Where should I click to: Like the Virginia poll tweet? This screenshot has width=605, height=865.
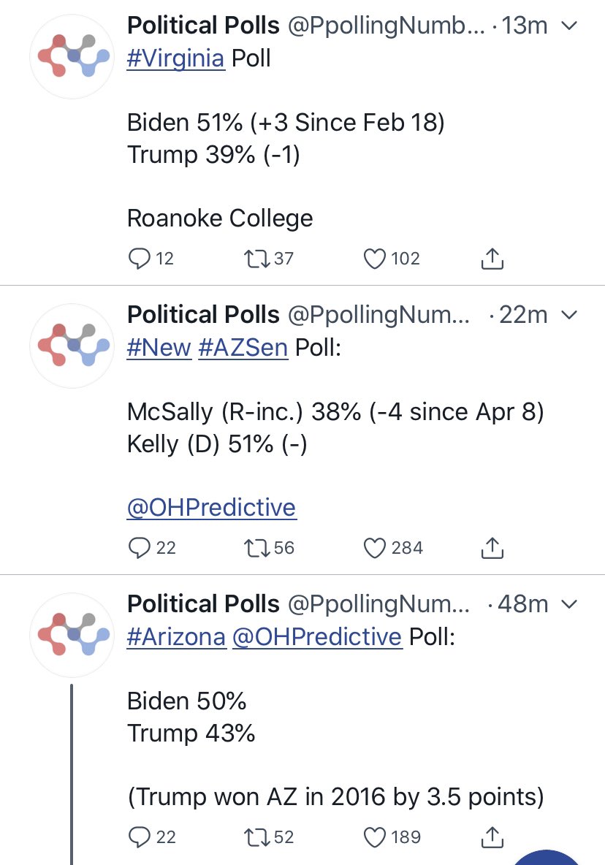[375, 258]
